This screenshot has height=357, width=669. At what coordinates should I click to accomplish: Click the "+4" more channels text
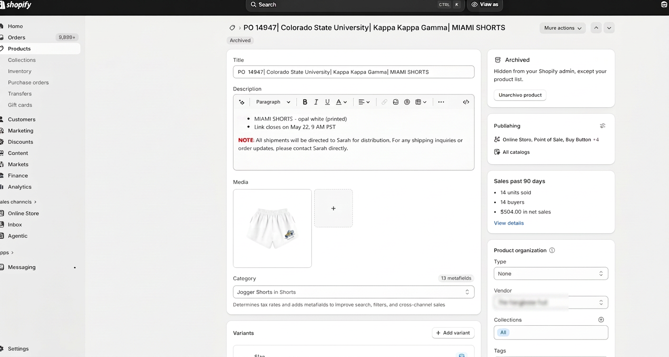[x=596, y=140]
